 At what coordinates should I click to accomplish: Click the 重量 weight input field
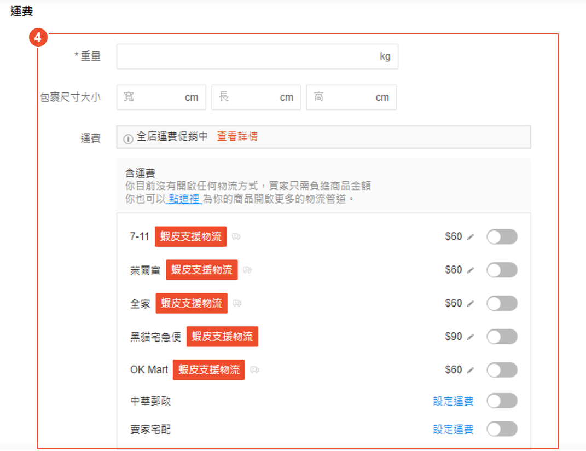246,56
